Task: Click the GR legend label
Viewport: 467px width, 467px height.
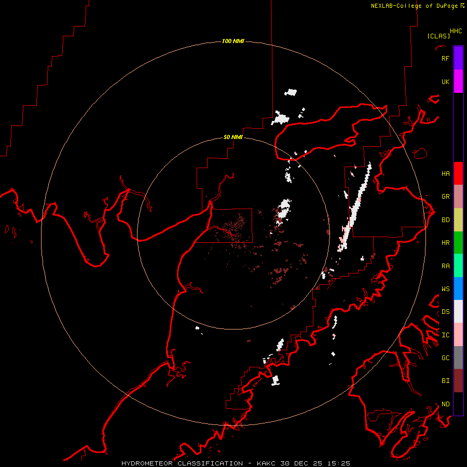Action: pos(445,197)
